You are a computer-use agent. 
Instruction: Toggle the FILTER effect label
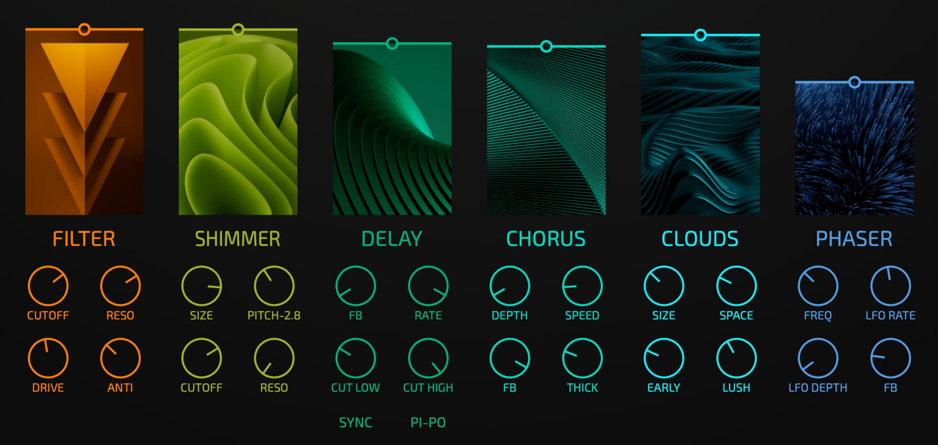click(x=84, y=239)
